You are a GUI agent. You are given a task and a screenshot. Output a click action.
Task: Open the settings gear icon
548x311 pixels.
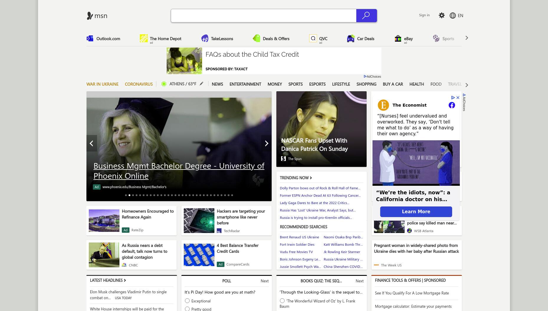click(442, 15)
